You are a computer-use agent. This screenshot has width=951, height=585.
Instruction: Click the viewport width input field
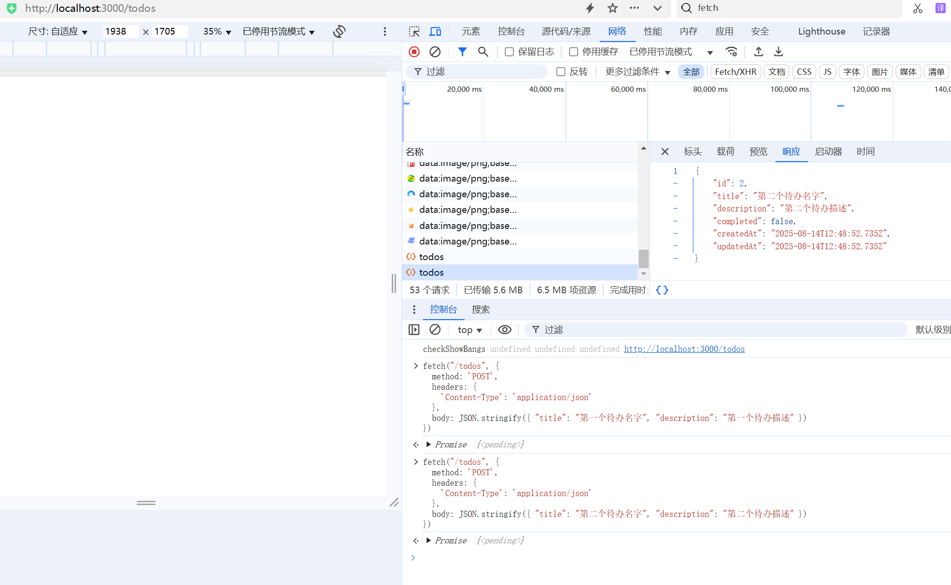click(x=120, y=32)
